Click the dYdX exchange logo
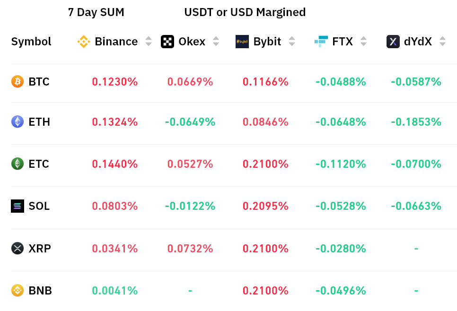The width and height of the screenshot is (457, 311). click(393, 42)
